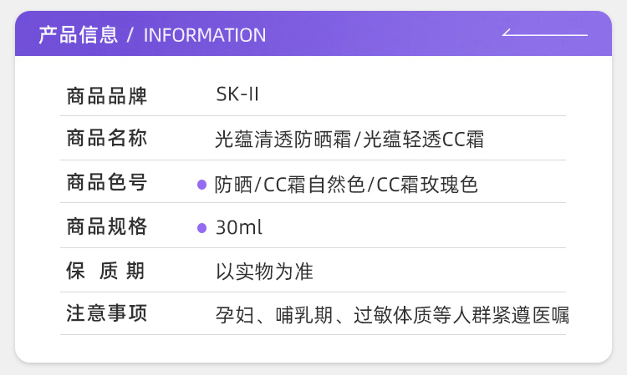The height and width of the screenshot is (376, 627).
Task: Select the SK-II brand value
Action: [x=237, y=95]
